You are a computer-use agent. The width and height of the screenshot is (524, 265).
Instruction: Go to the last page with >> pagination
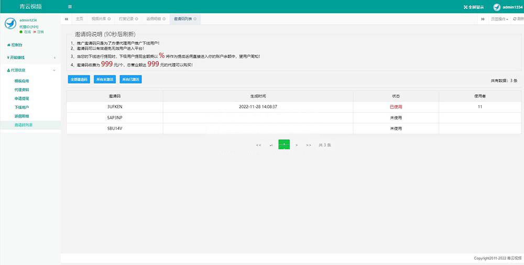point(308,145)
